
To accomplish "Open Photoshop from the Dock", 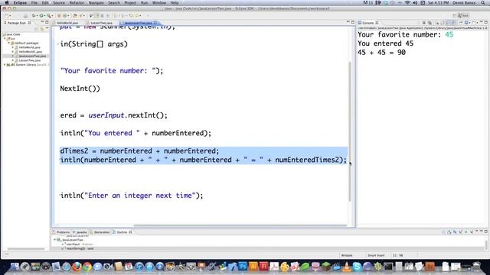I will click(243, 267).
